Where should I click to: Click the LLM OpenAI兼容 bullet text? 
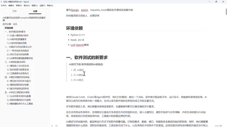(x=79, y=45)
